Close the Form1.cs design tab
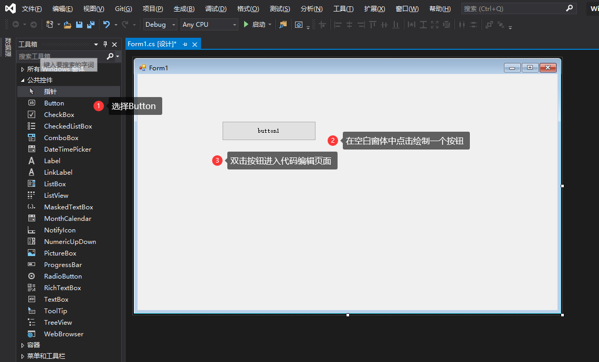 [194, 44]
